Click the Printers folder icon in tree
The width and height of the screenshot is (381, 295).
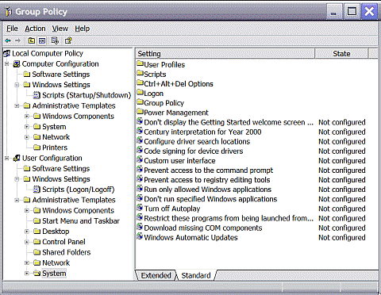pos(37,147)
